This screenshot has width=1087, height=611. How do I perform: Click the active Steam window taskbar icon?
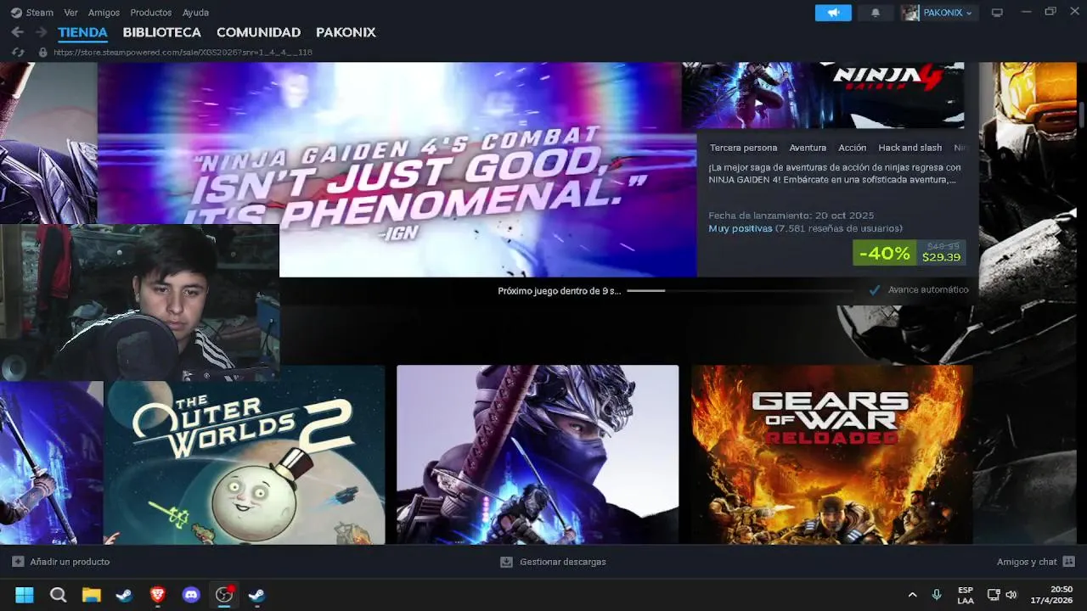(x=257, y=595)
